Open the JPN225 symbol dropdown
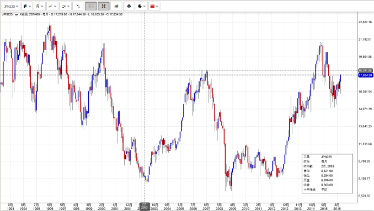The height and width of the screenshot is (211, 374). click(x=10, y=6)
